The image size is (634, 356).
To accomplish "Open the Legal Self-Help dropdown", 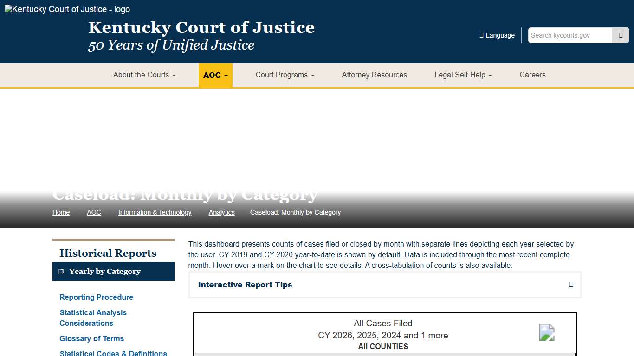I will click(463, 75).
